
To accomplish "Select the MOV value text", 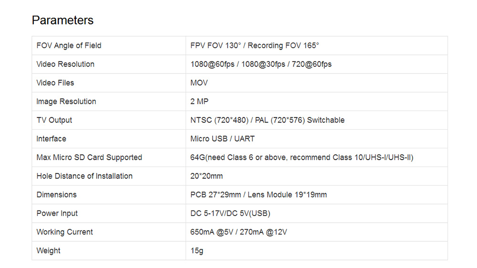I will [x=199, y=83].
